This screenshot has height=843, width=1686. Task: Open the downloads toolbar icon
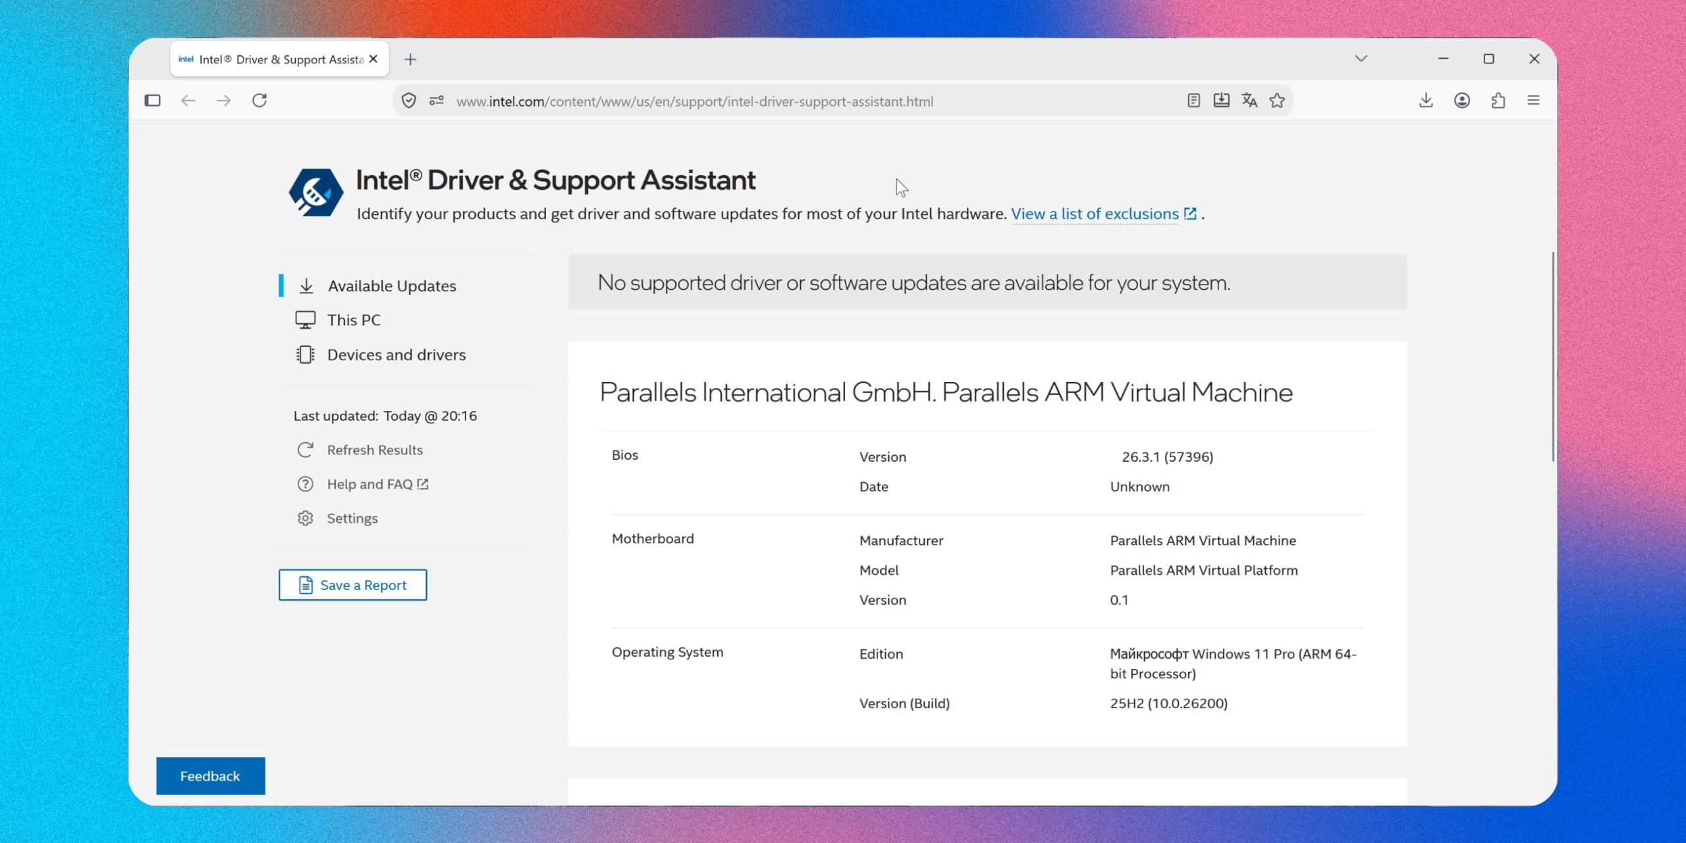click(x=1426, y=101)
